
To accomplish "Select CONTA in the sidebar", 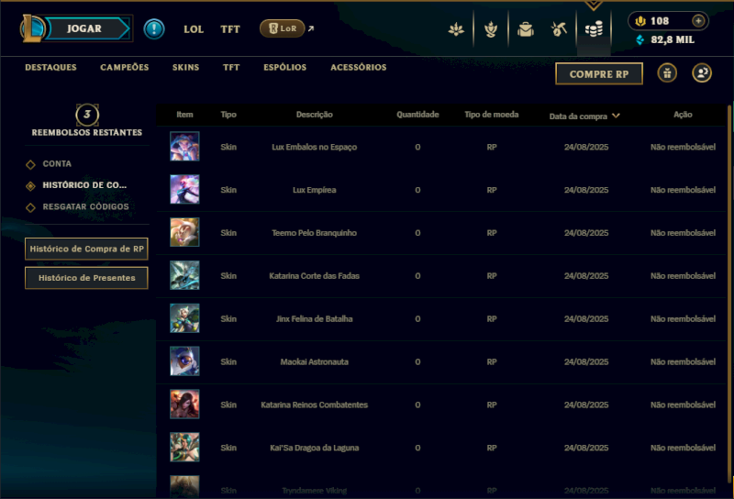I will tap(57, 164).
